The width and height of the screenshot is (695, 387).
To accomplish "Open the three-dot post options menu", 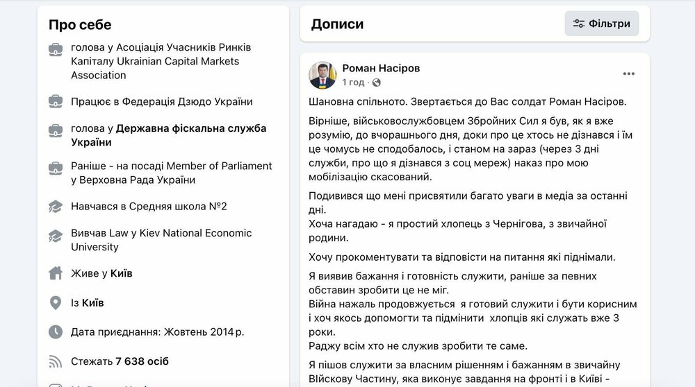I will click(x=628, y=74).
